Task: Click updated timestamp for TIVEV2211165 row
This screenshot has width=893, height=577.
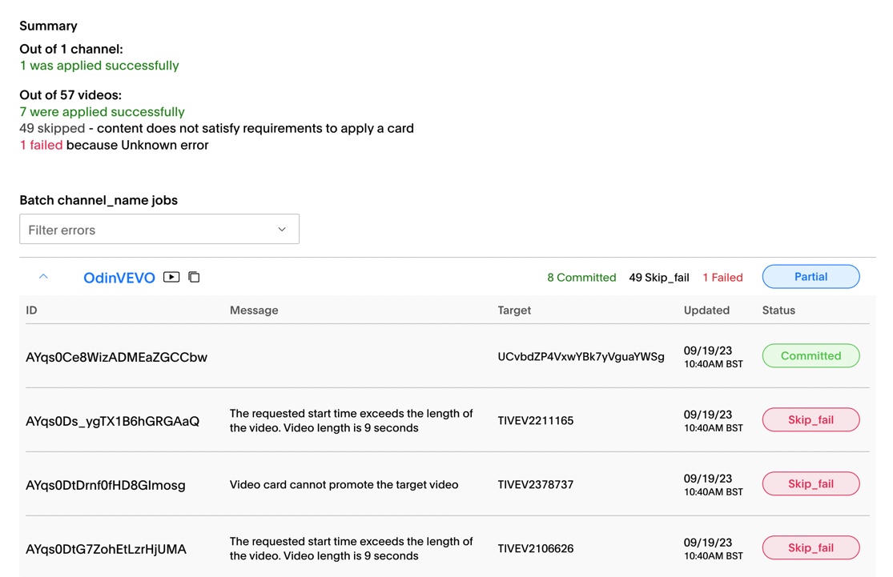Action: pos(713,420)
